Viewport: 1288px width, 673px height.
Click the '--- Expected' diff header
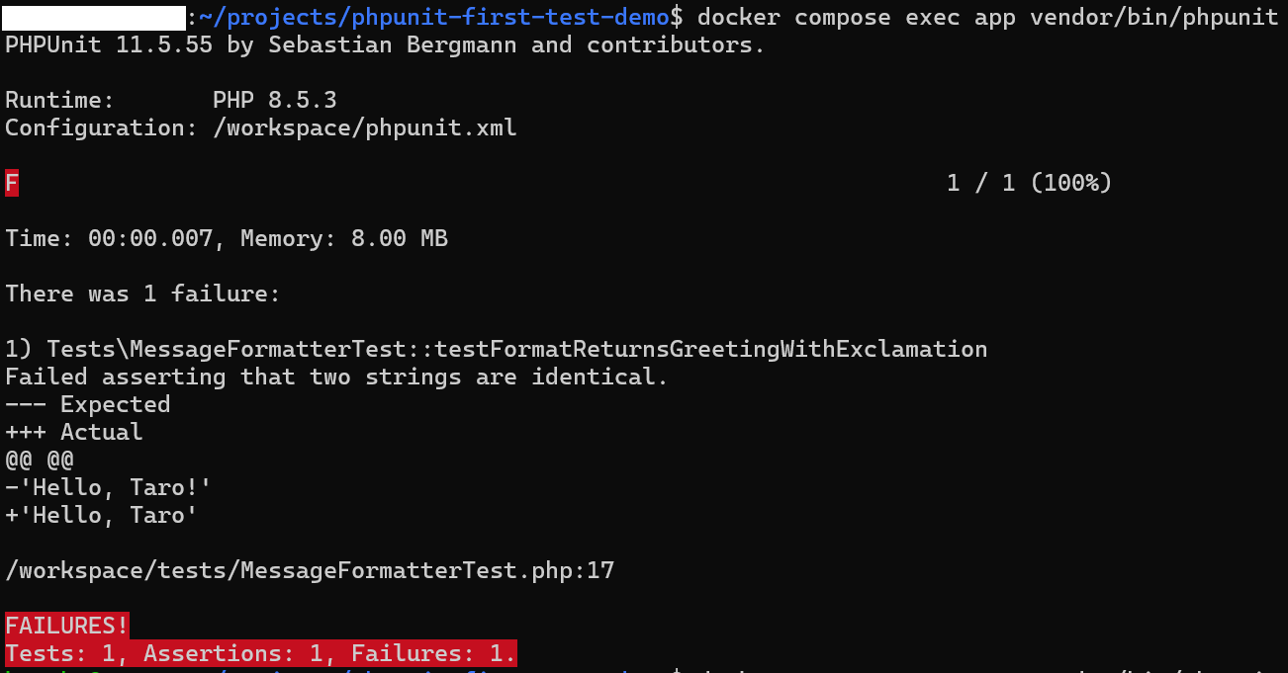pos(88,404)
